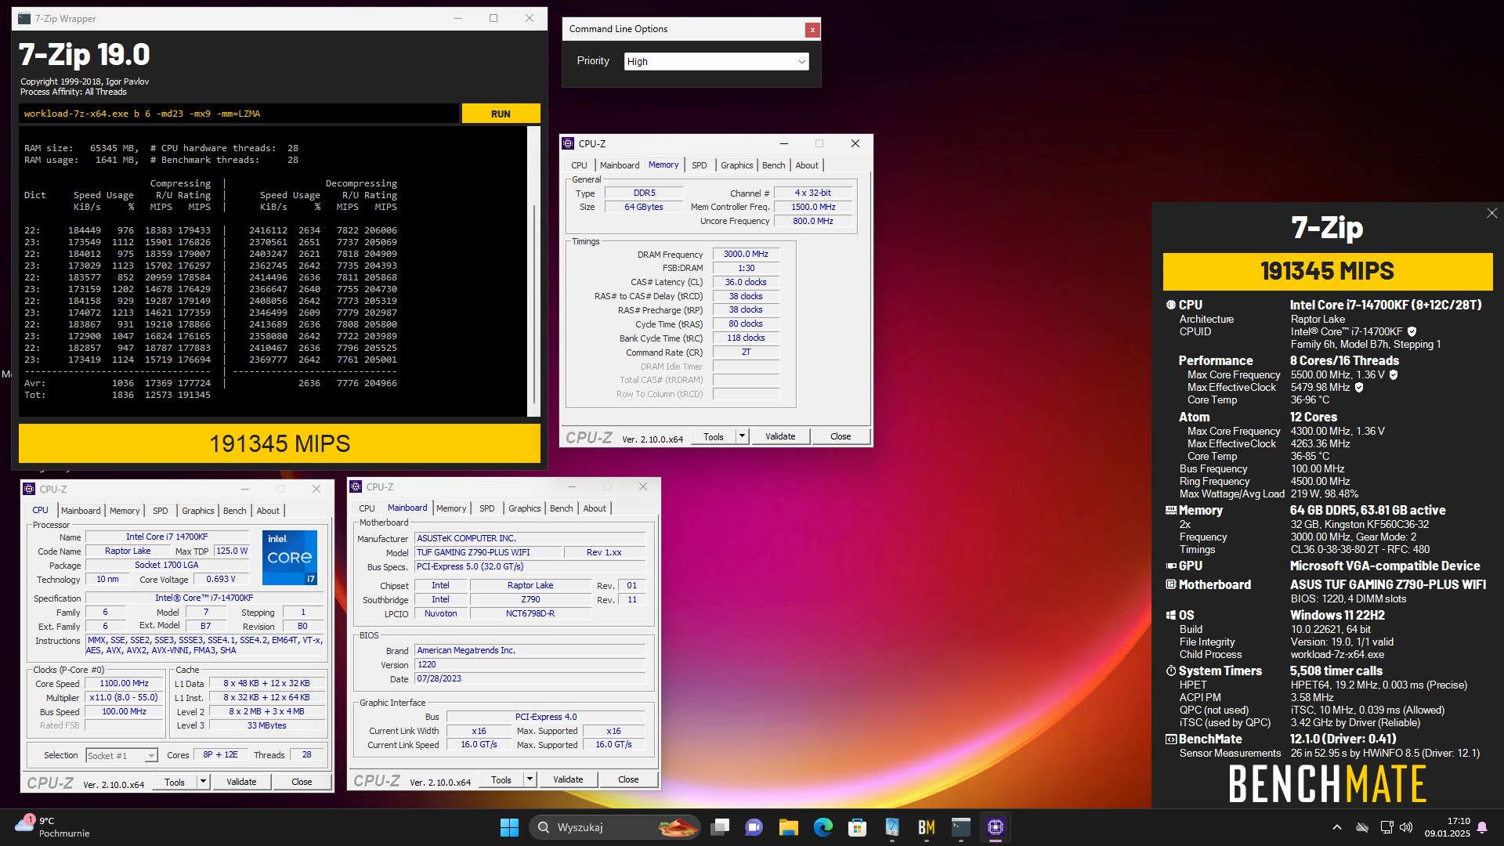Click the taskbar search box Wyszukaj
Screen dimensions: 1504x846
(x=615, y=827)
